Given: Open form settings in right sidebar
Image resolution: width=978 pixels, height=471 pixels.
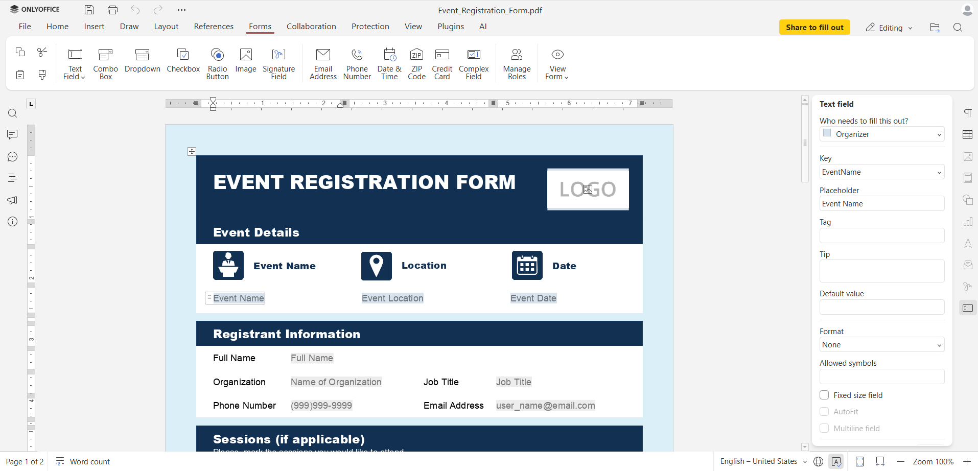Looking at the screenshot, I should (x=968, y=308).
